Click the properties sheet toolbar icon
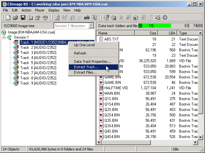 click(x=38, y=18)
